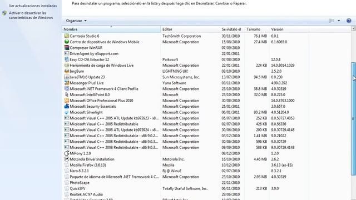The width and height of the screenshot is (356, 200).
Task: Click the shield icon beside Windows features link
Action: (4, 13)
